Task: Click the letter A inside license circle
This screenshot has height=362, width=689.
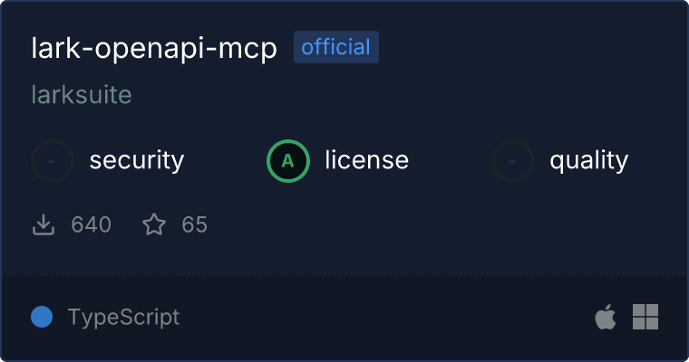Action: (x=287, y=161)
